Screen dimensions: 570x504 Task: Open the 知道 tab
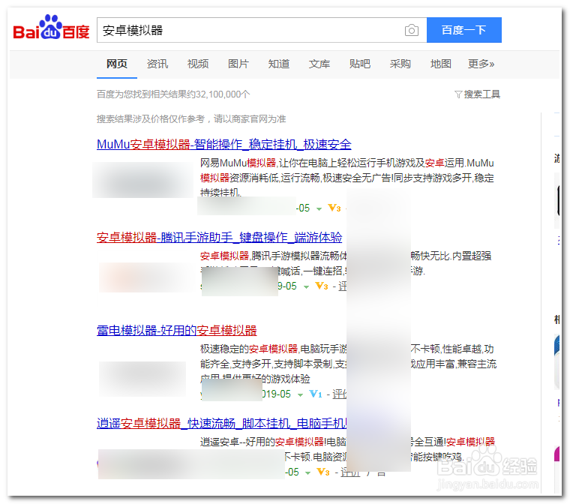pyautogui.click(x=279, y=64)
